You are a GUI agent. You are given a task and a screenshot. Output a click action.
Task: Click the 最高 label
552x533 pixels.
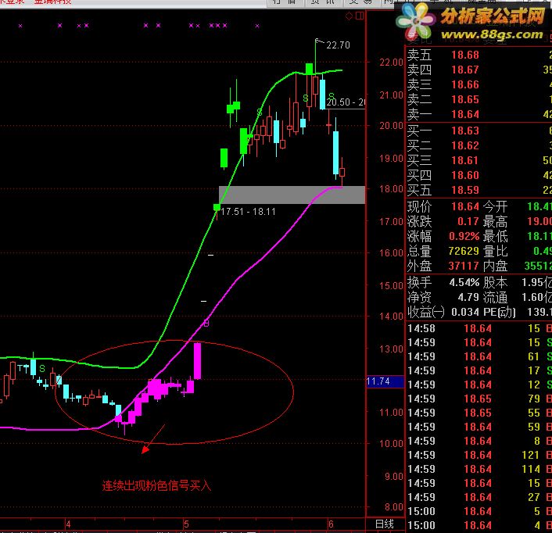point(495,221)
